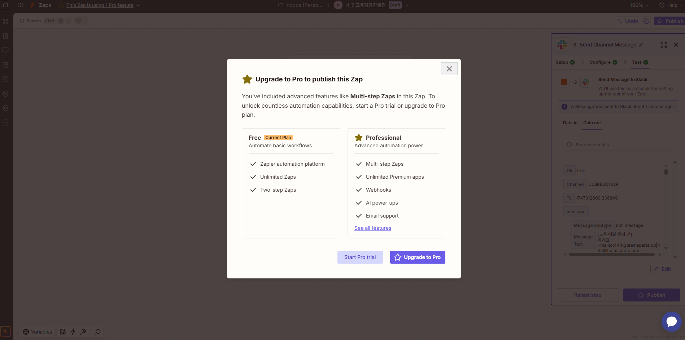Click the magnifier icon in bottom toolbar
Image resolution: width=685 pixels, height=340 pixels.
point(98,332)
